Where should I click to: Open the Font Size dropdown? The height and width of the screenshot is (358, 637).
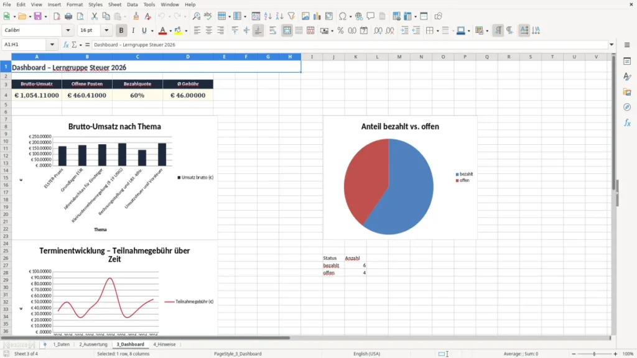click(106, 30)
